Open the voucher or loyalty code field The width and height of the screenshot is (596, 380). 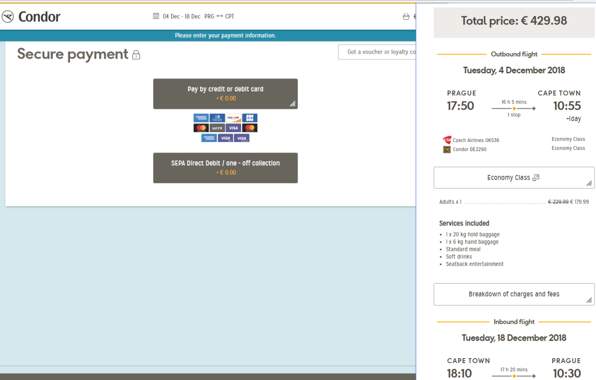click(x=377, y=52)
